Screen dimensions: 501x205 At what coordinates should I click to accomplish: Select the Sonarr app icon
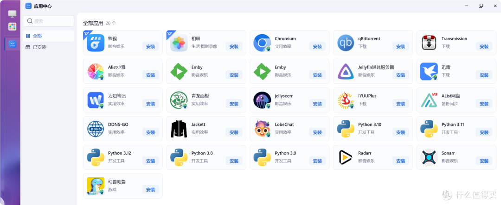[429, 157]
